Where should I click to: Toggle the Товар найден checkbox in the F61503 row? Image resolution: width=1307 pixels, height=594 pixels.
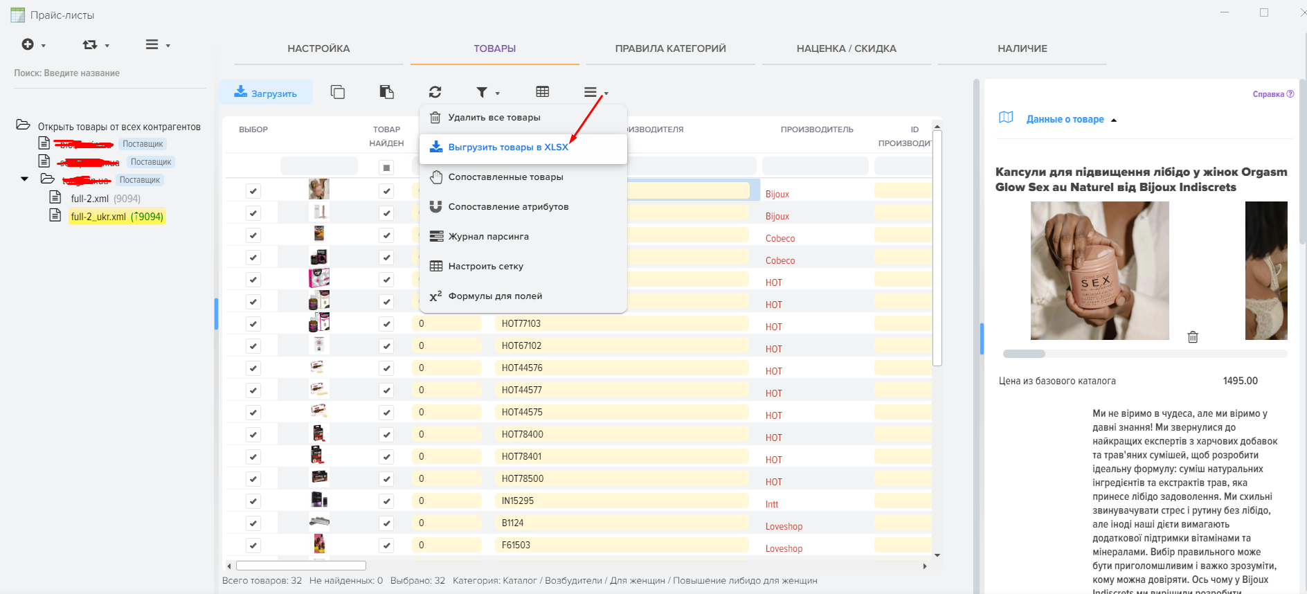(x=386, y=546)
